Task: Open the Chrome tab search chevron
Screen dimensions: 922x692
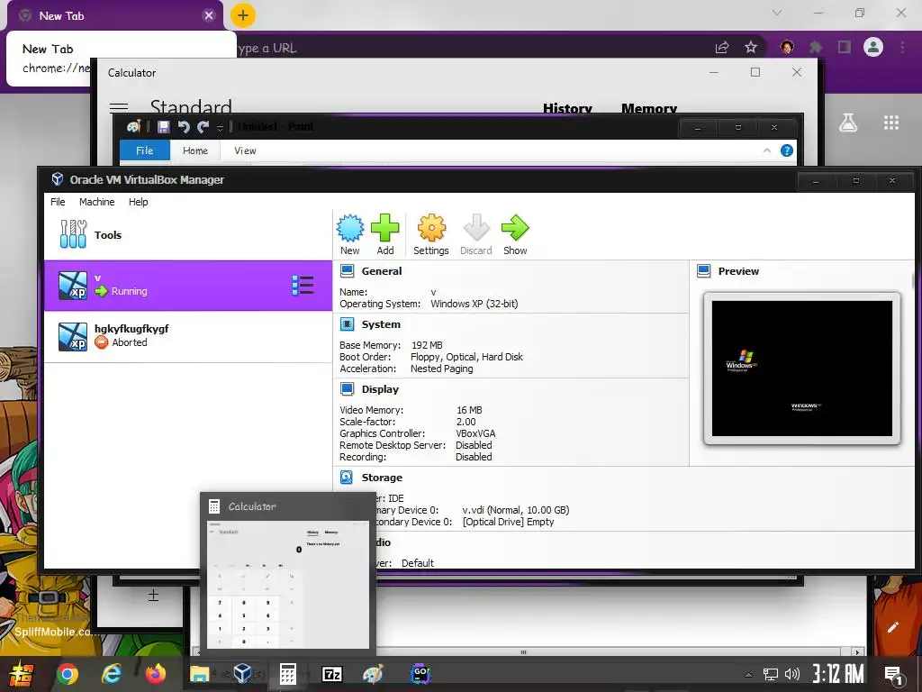Action: 777,13
